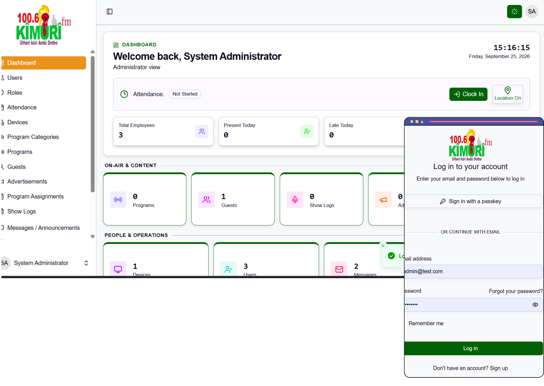The height and width of the screenshot is (386, 544).
Task: Click the email address input field
Action: point(473,271)
